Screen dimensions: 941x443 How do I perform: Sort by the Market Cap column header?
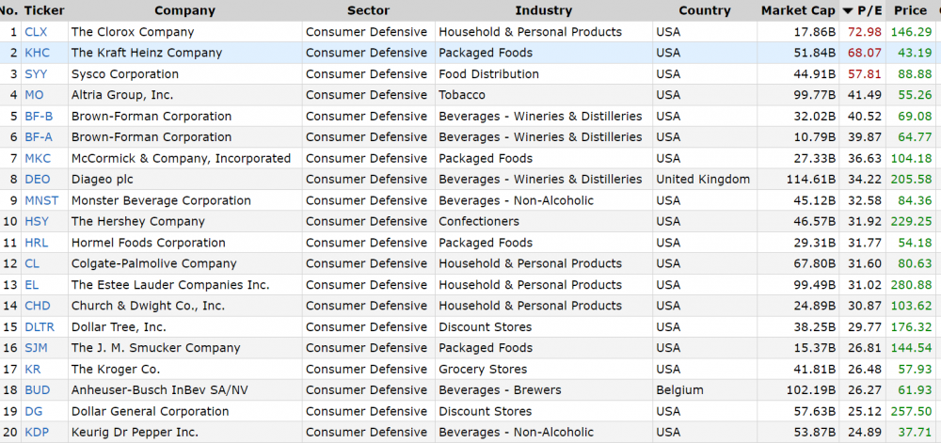point(797,10)
